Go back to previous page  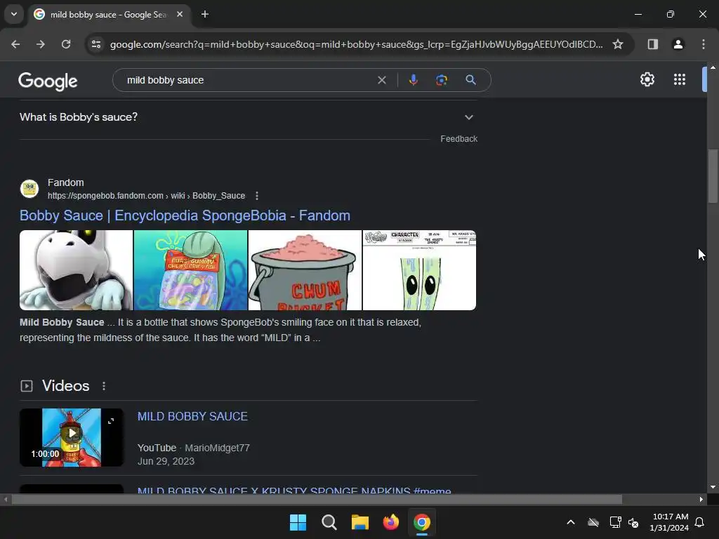click(15, 44)
